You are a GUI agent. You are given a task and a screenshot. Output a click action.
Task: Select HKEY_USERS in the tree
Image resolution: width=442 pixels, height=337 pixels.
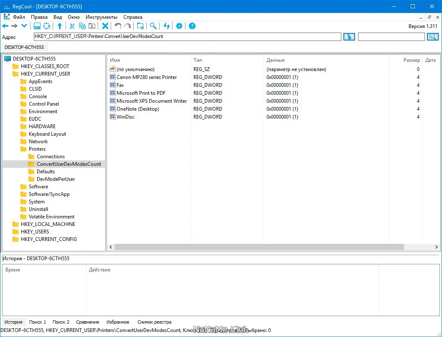pyautogui.click(x=35, y=232)
